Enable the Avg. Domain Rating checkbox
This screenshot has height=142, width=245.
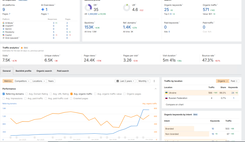26,94
